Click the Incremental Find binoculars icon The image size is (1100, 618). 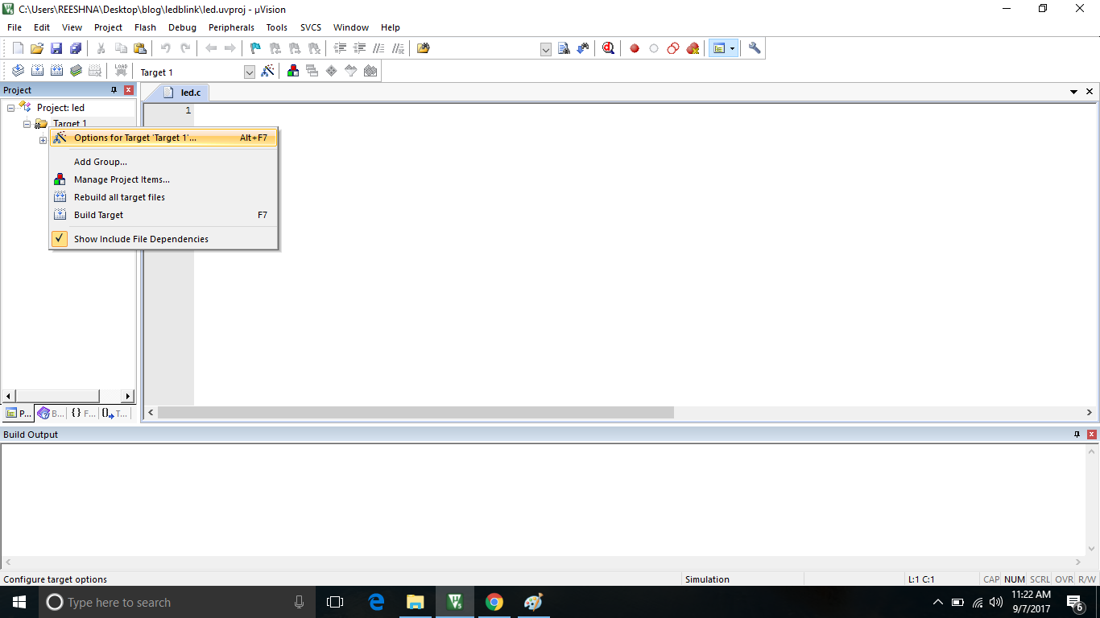click(x=582, y=48)
